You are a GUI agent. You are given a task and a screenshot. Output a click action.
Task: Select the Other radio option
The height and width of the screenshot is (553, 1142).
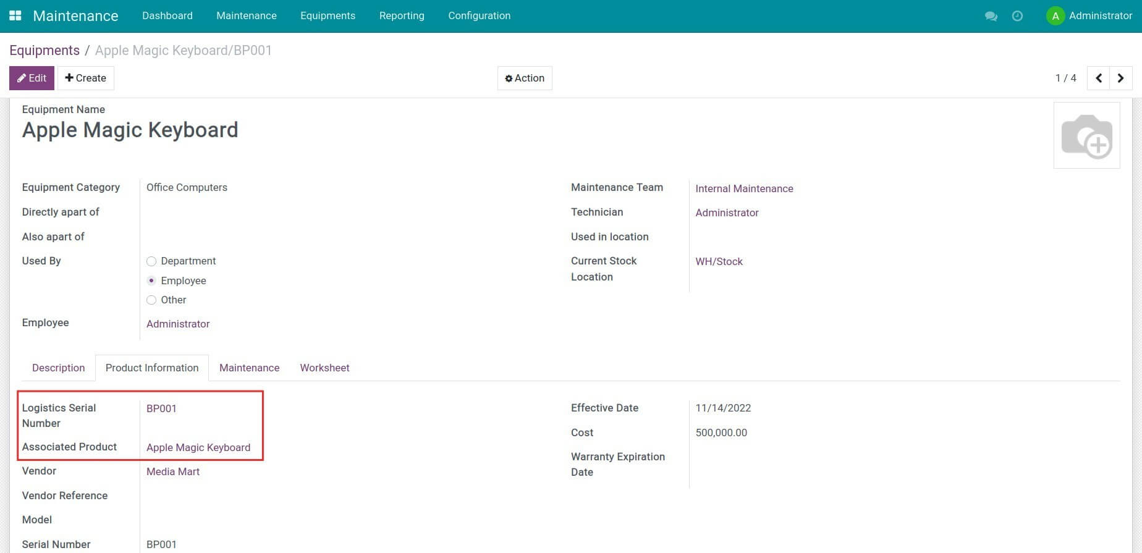pyautogui.click(x=151, y=300)
